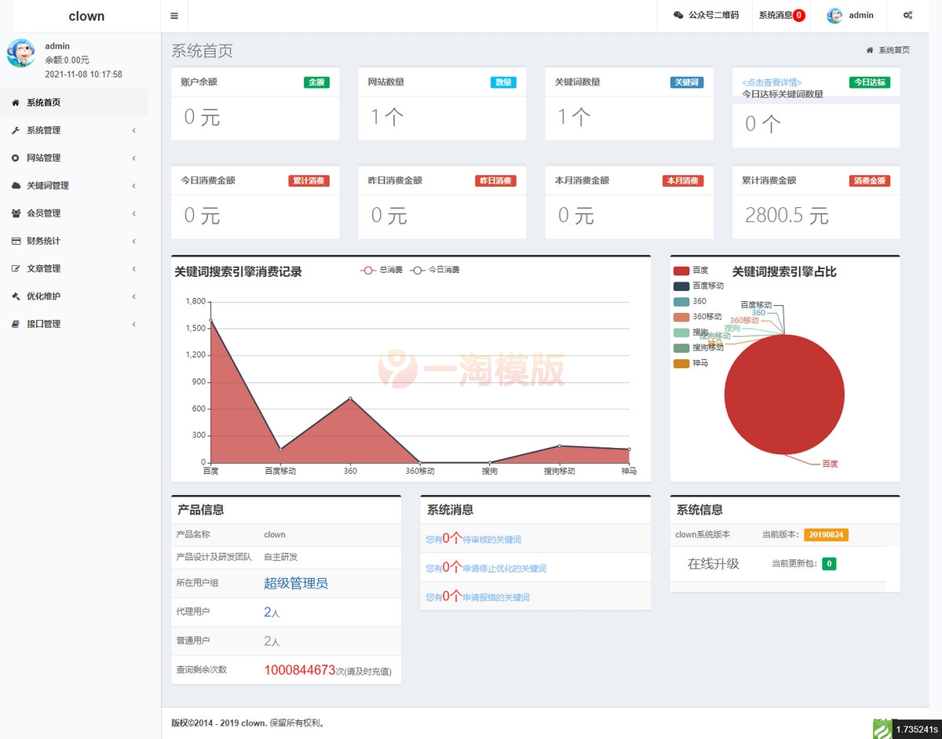This screenshot has height=739, width=942.
Task: Open the 公众号二维码 QR code viewer
Action: coord(704,15)
